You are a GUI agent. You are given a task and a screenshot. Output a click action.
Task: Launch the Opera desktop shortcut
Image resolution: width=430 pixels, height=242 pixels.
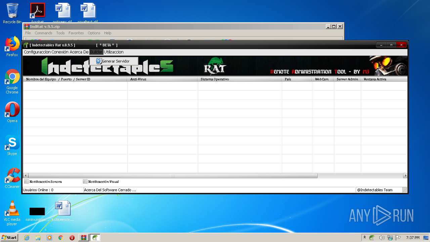(x=12, y=112)
